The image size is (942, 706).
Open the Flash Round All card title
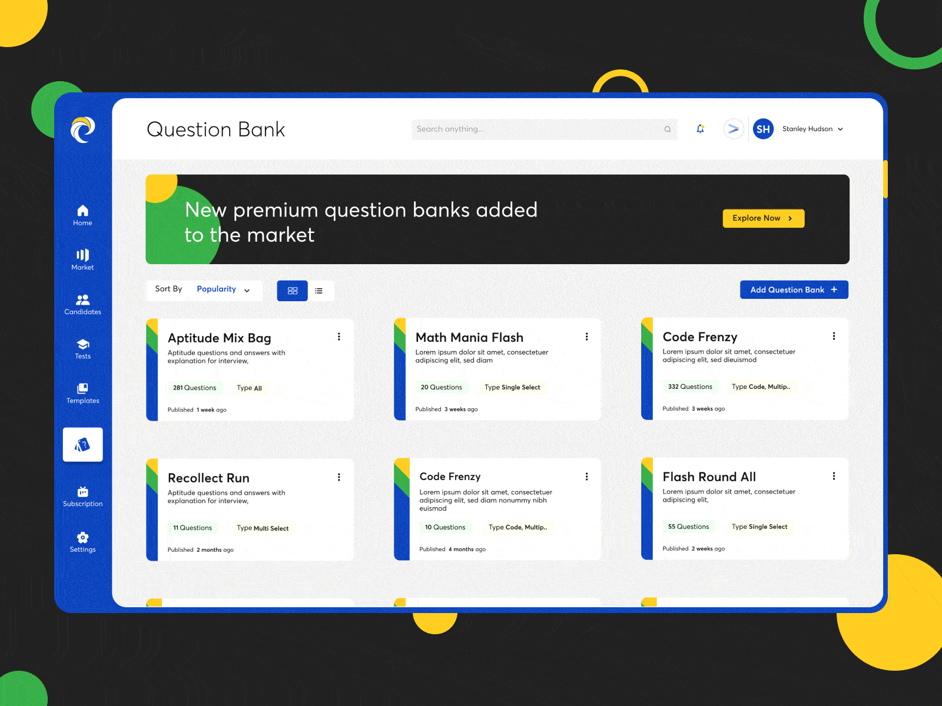(x=709, y=477)
